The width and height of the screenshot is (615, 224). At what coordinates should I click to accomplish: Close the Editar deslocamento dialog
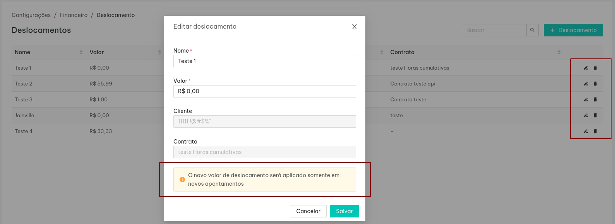[354, 27]
